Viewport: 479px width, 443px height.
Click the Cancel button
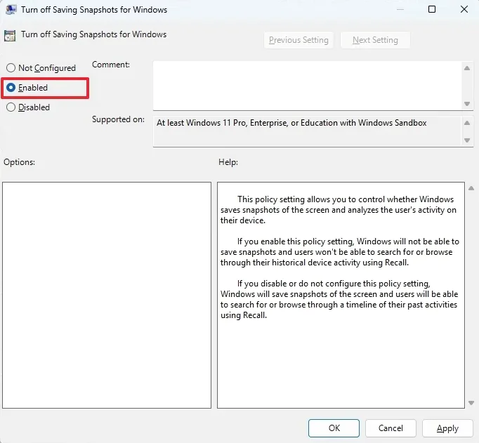pos(391,428)
